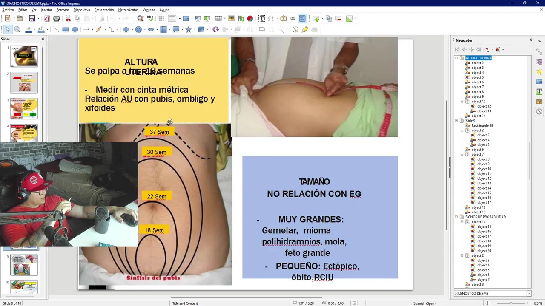The width and height of the screenshot is (545, 306).
Task: Close the Navegador panel
Action: tap(531, 40)
